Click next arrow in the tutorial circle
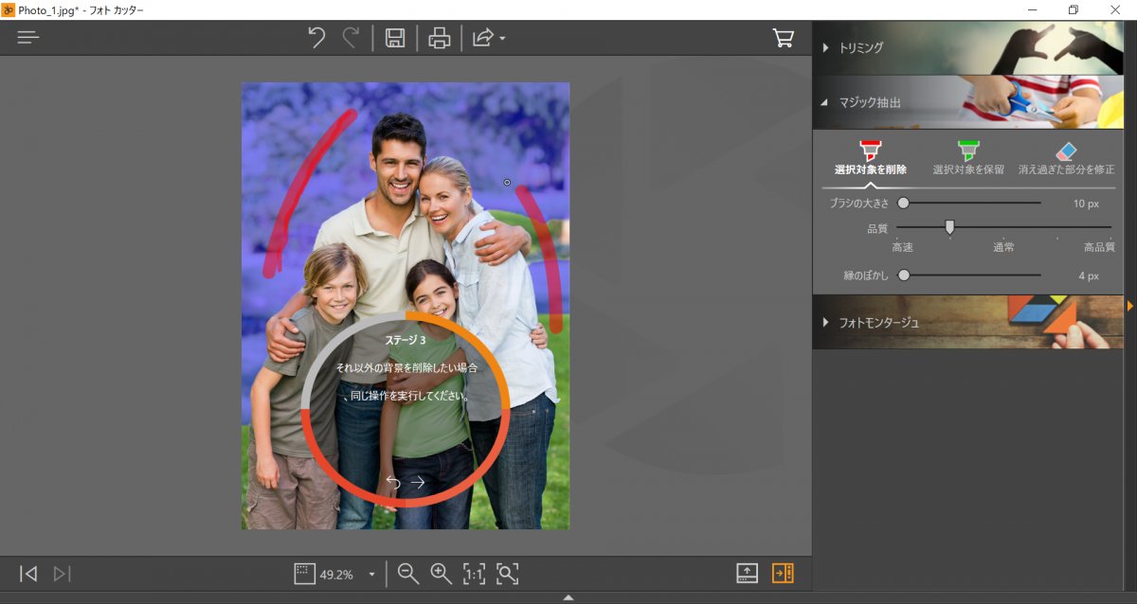 pyautogui.click(x=418, y=482)
